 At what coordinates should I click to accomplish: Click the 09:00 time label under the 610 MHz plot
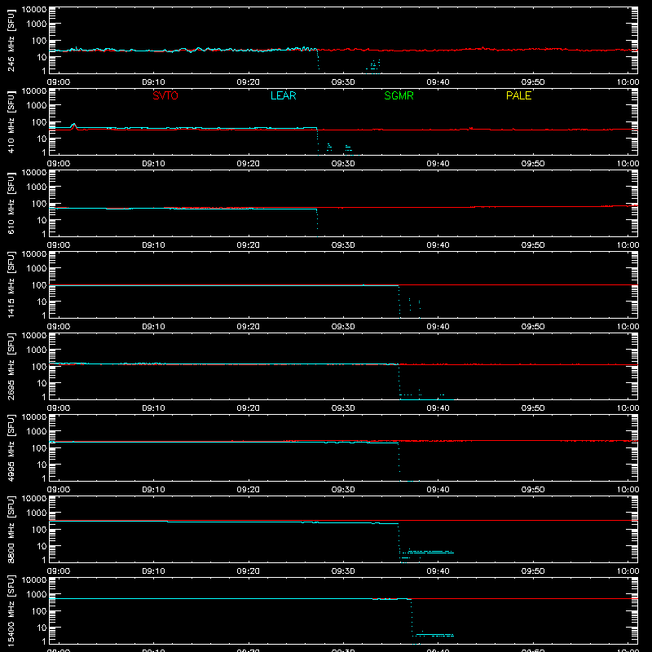[59, 245]
